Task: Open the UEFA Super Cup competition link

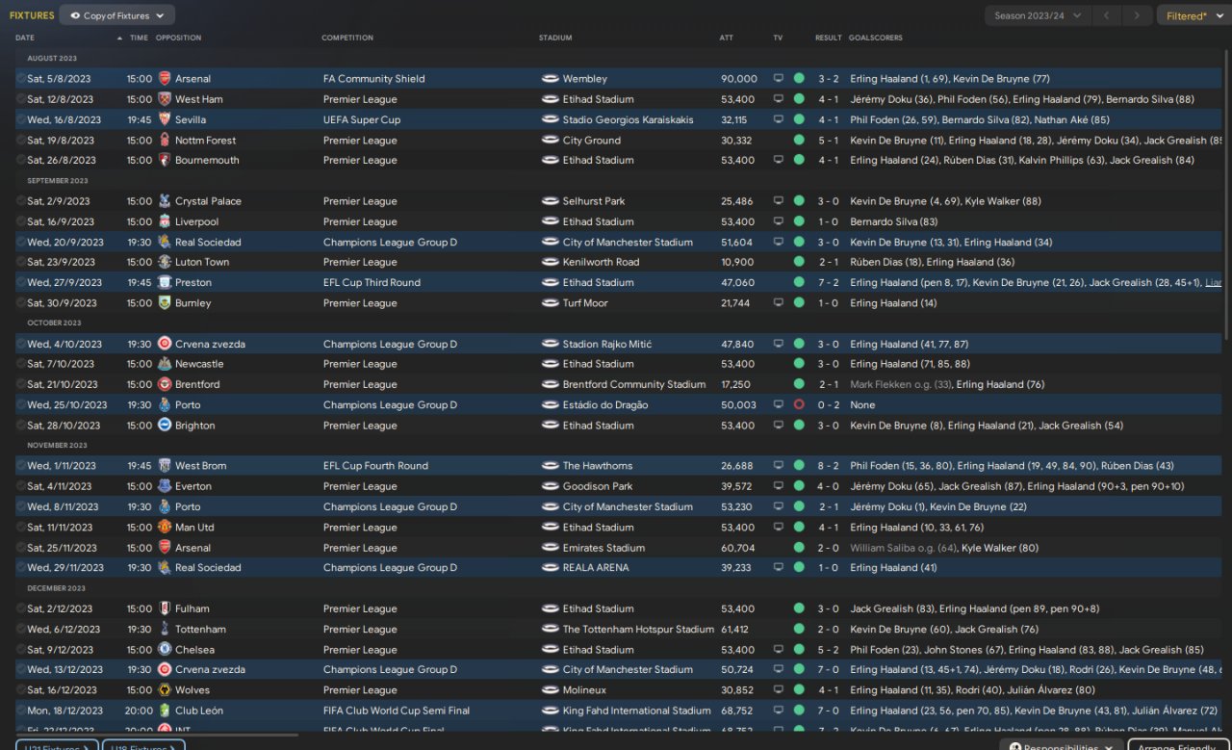Action: (362, 119)
